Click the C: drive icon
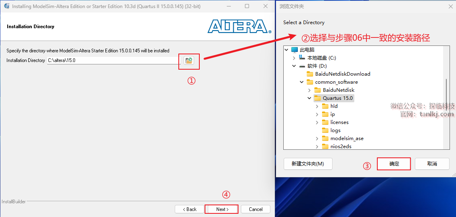Image resolution: width=456 pixels, height=217 pixels. click(x=302, y=58)
